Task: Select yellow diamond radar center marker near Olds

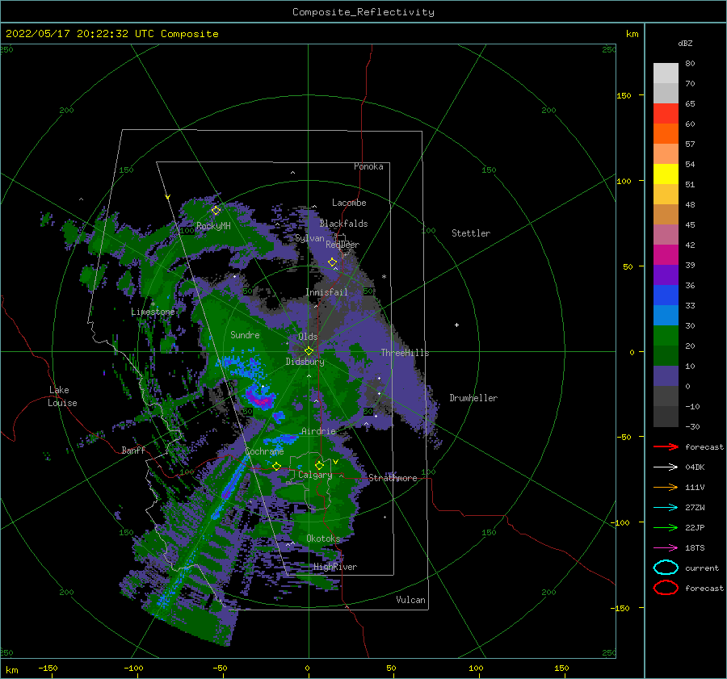Action: pos(309,351)
